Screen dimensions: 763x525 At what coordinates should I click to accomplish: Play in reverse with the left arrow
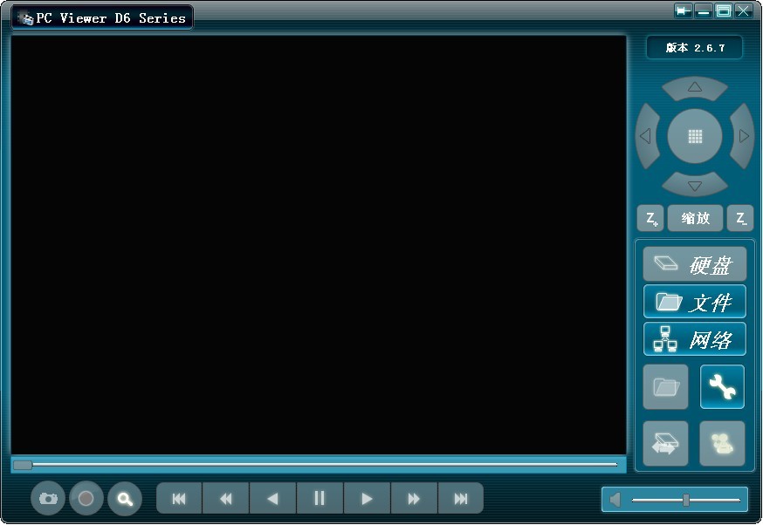point(272,498)
